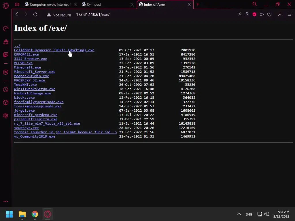
Task: Click freefamilyguyepisode.exe link
Action: (39, 102)
